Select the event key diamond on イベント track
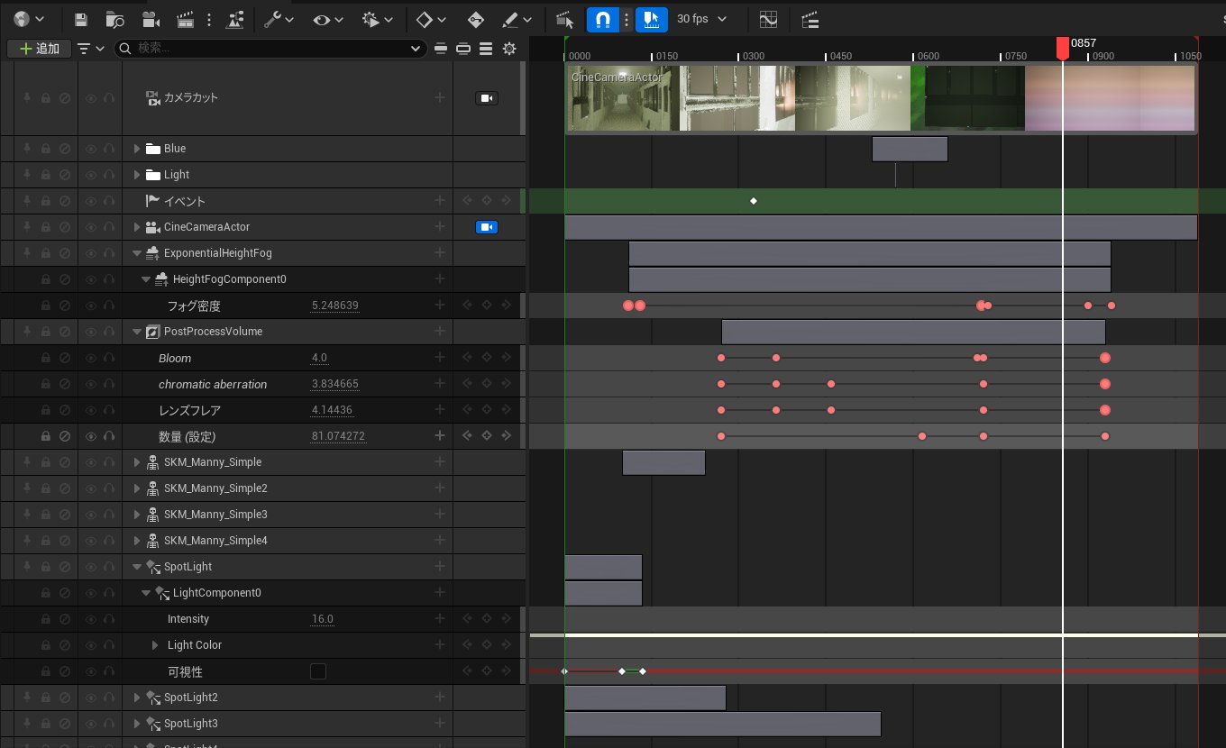 [x=754, y=201]
